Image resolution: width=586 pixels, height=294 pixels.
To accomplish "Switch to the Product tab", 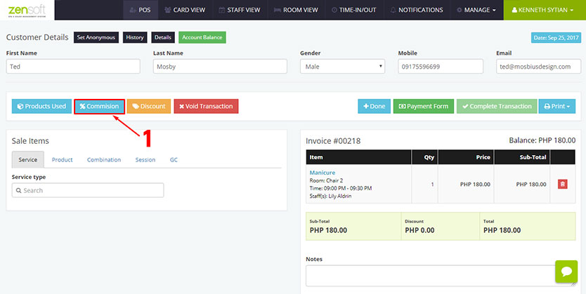I will [62, 160].
